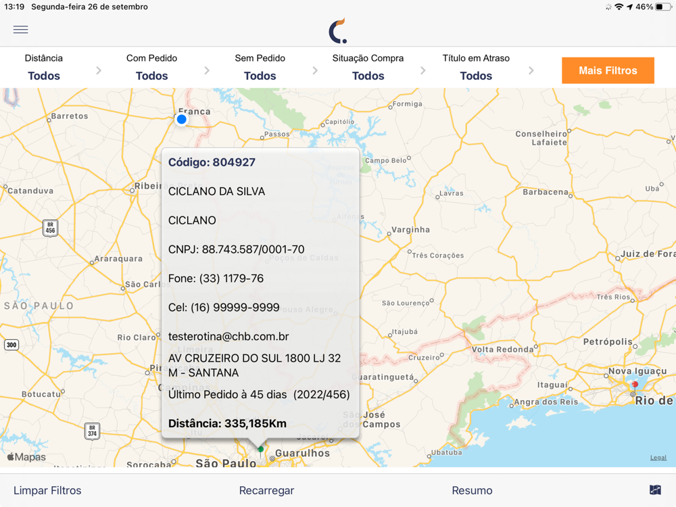Tap Barretos city label on map
The image size is (676, 507).
click(69, 116)
